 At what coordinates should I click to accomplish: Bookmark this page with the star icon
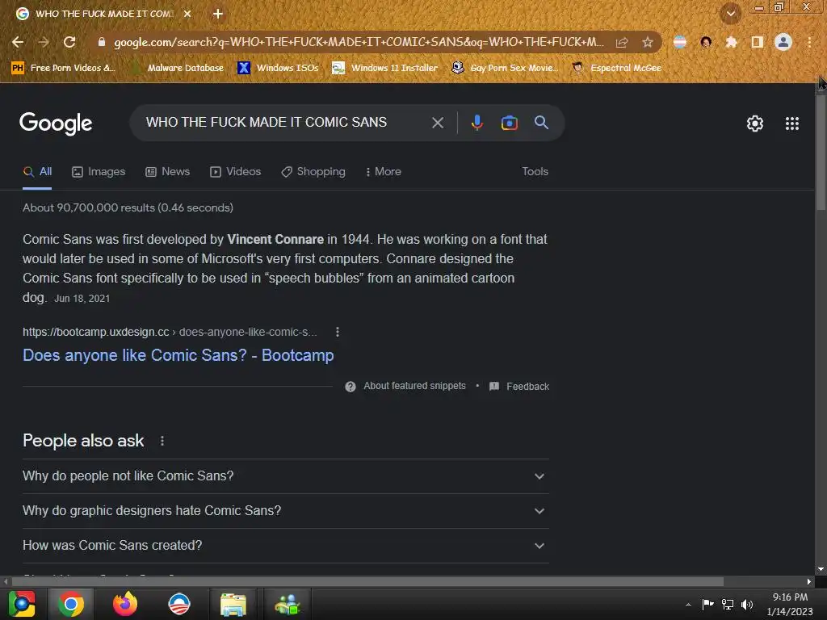coord(648,42)
